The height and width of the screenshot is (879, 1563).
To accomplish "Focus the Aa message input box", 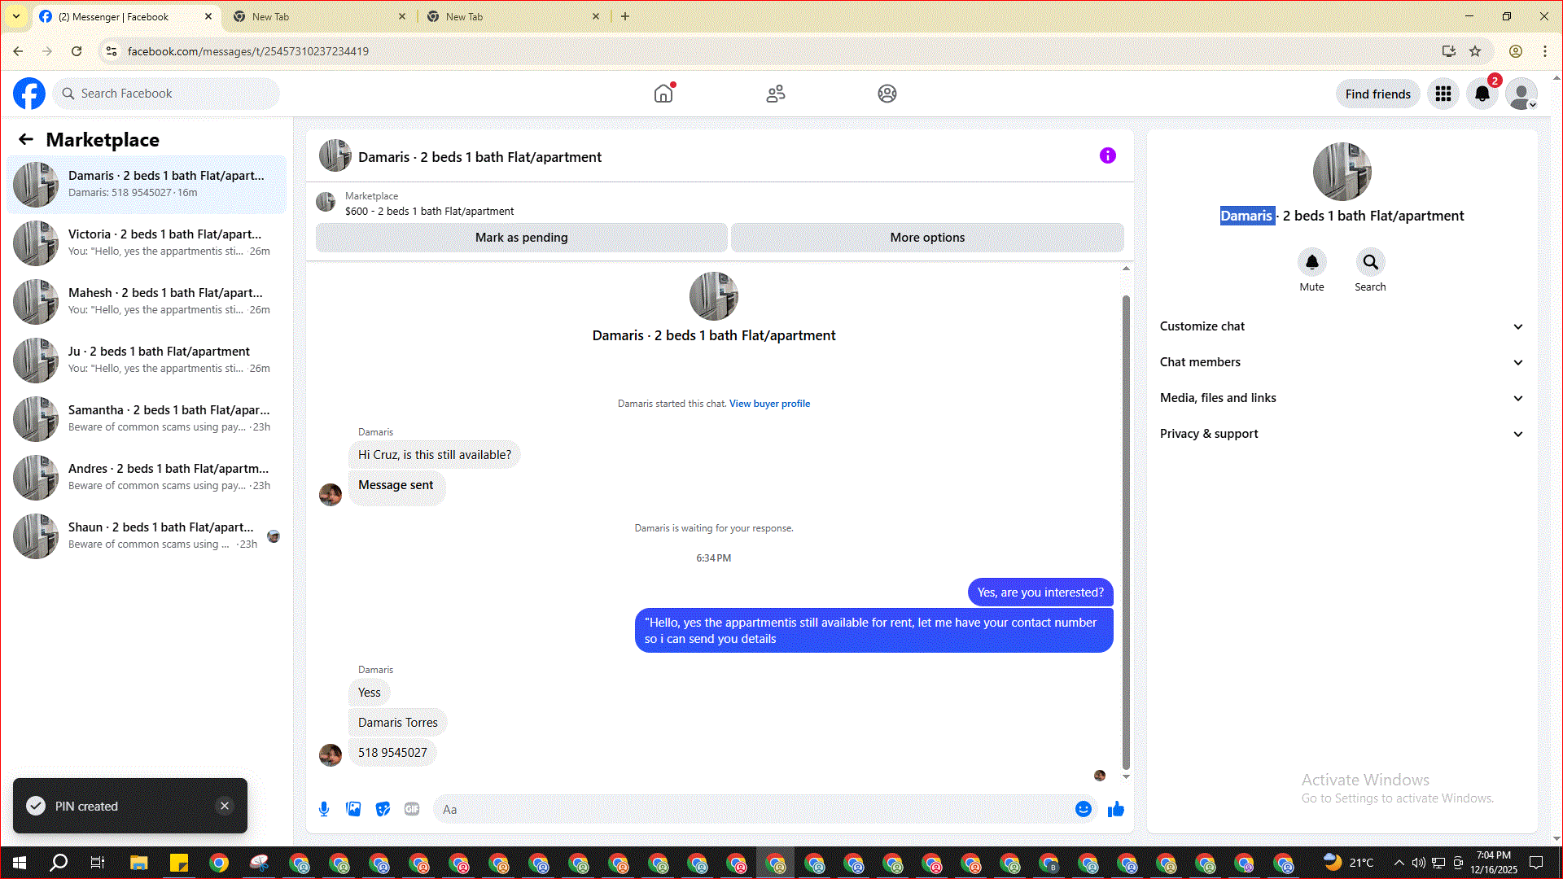I will (x=753, y=809).
